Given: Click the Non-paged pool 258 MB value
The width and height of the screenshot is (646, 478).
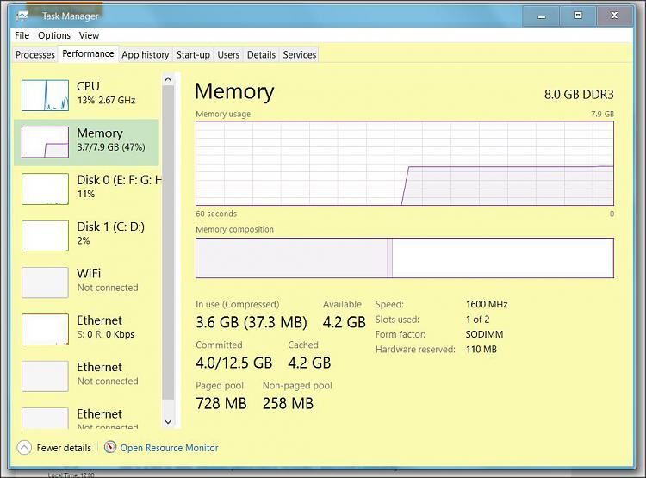Looking at the screenshot, I should point(288,403).
